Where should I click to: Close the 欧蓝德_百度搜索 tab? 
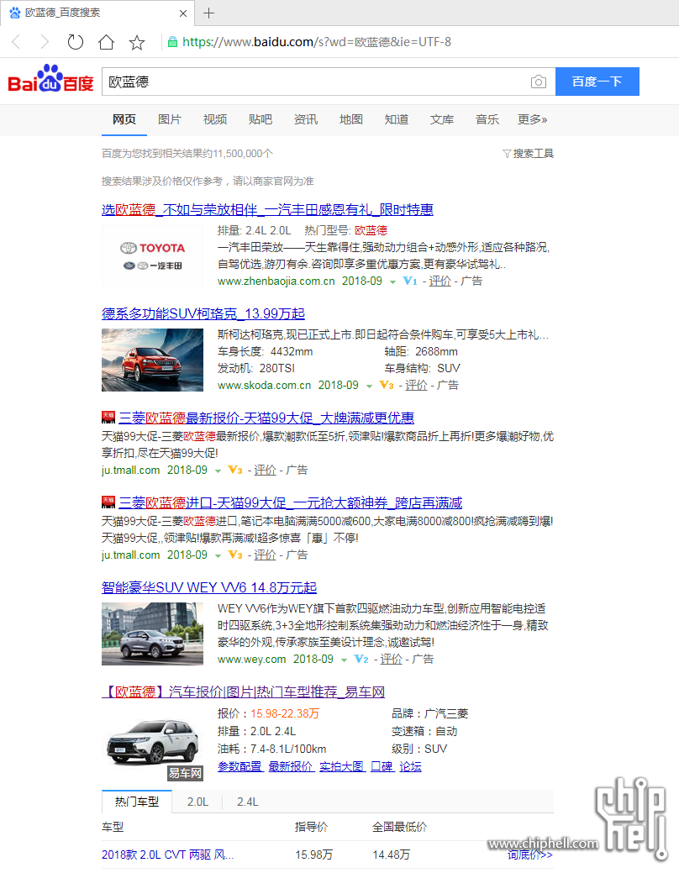click(x=182, y=13)
